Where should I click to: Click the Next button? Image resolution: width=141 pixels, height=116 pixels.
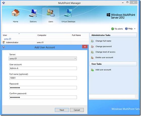tap(62, 110)
